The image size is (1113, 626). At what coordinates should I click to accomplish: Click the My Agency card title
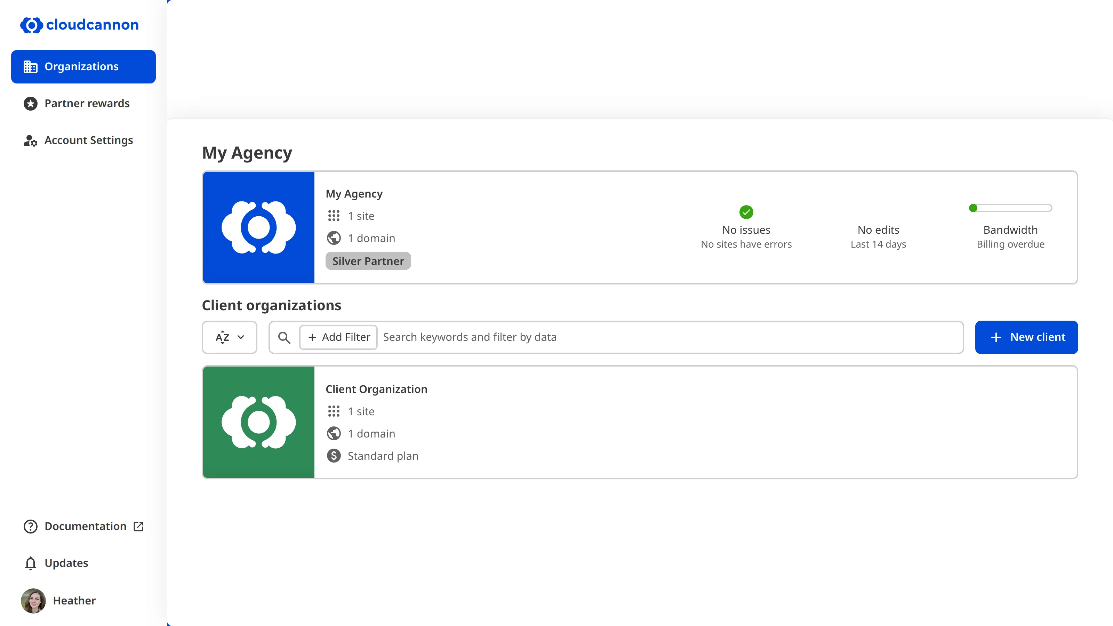354,194
